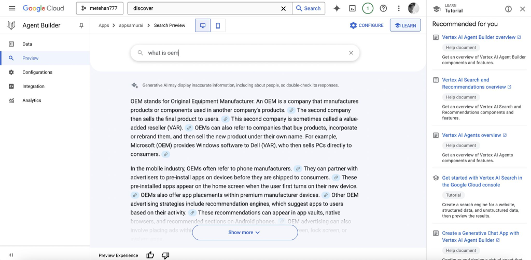
Task: Click the Gemini AI sparkle icon
Action: tap(337, 8)
